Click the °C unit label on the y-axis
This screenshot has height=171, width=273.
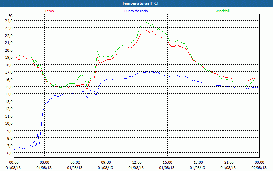click(x=11, y=16)
